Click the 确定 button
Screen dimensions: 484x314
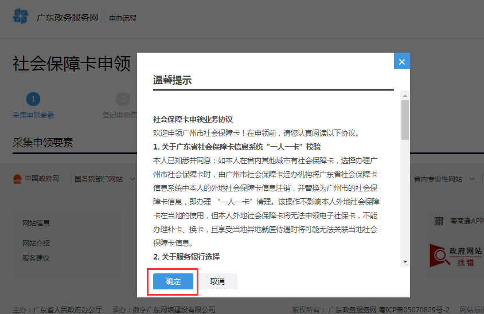pos(173,281)
